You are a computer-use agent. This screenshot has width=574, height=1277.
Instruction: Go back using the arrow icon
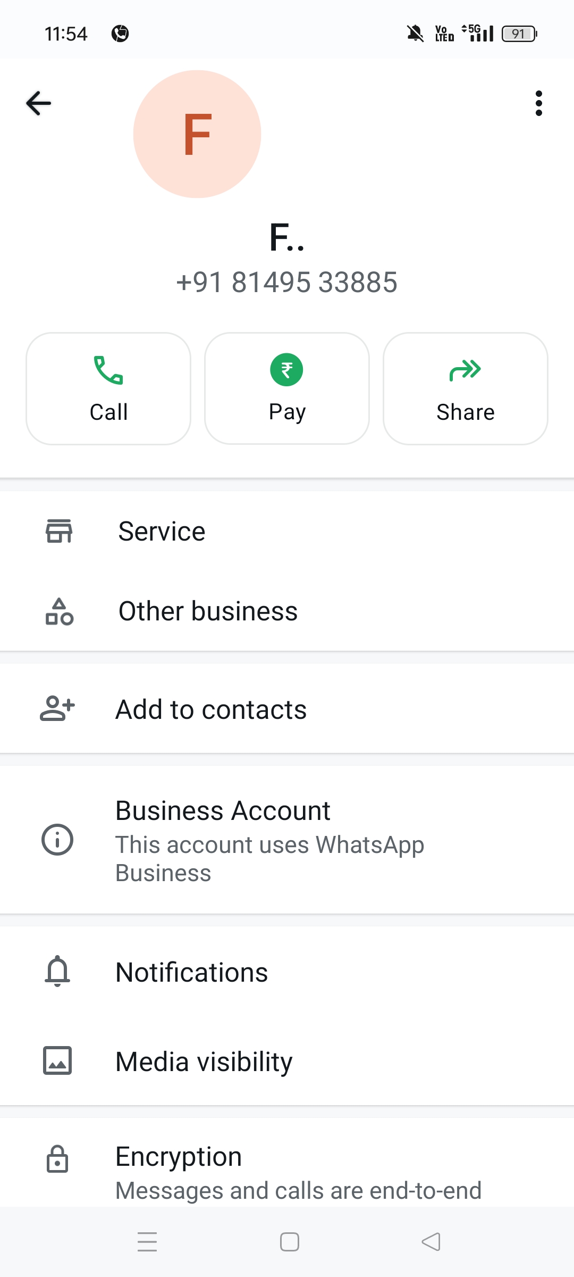[39, 103]
